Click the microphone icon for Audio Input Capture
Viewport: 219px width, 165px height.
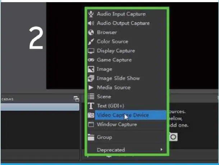coord(91,14)
